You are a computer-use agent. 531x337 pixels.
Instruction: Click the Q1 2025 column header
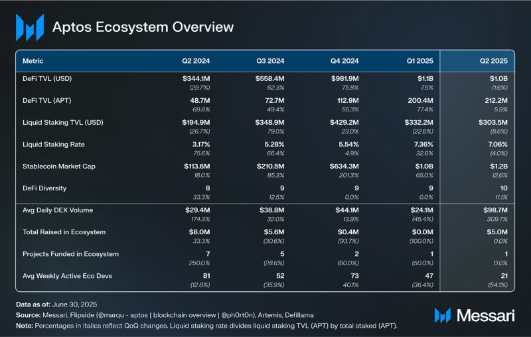tap(419, 61)
